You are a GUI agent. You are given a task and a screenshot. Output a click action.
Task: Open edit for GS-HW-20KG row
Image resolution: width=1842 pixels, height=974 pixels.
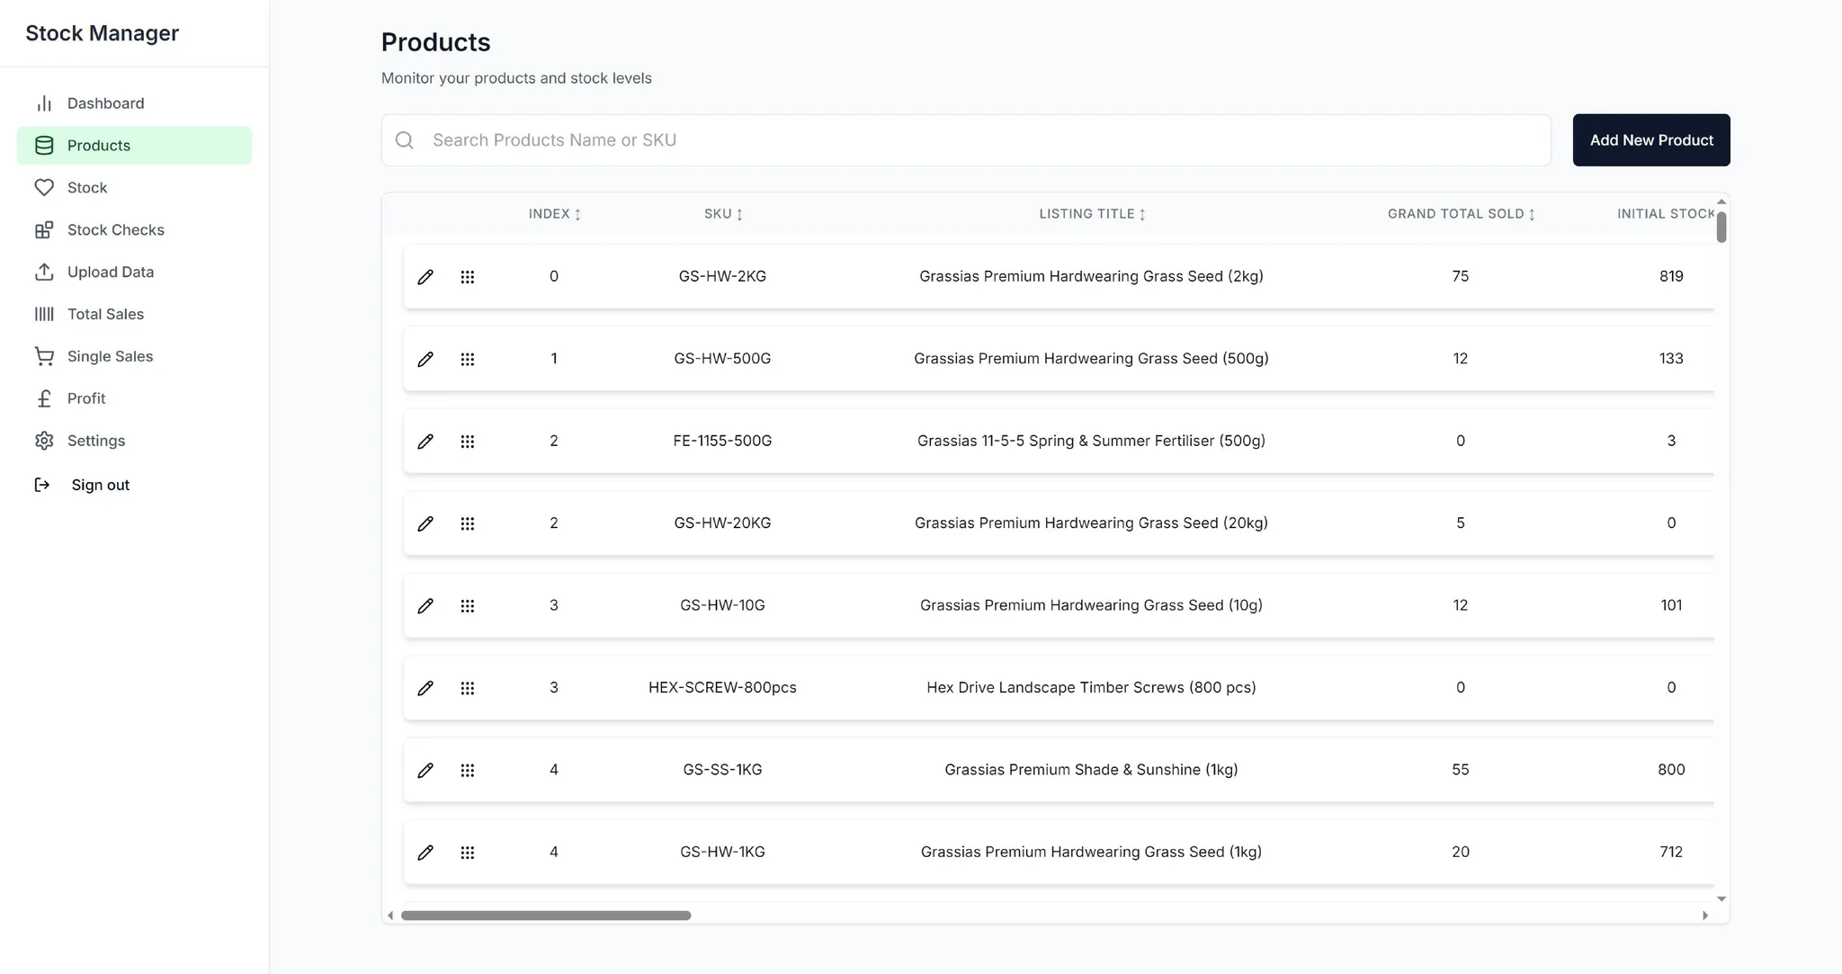tap(425, 523)
